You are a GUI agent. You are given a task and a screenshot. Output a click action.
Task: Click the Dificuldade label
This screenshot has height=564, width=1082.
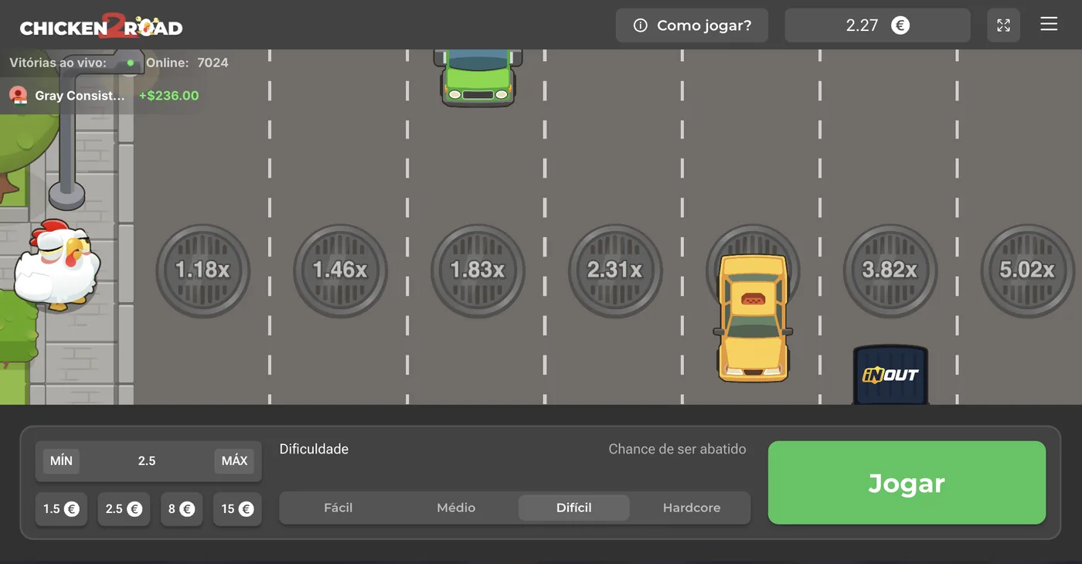[314, 449]
